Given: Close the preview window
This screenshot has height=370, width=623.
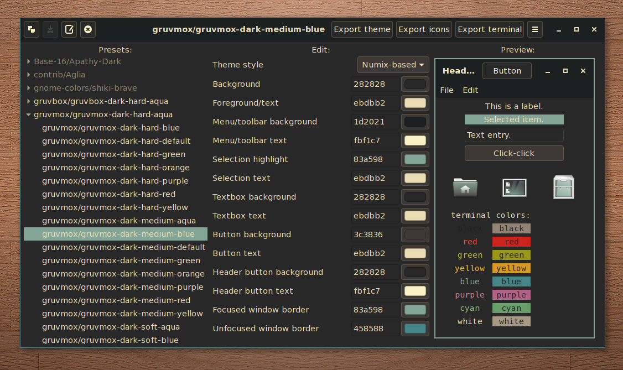Looking at the screenshot, I should click(x=583, y=71).
